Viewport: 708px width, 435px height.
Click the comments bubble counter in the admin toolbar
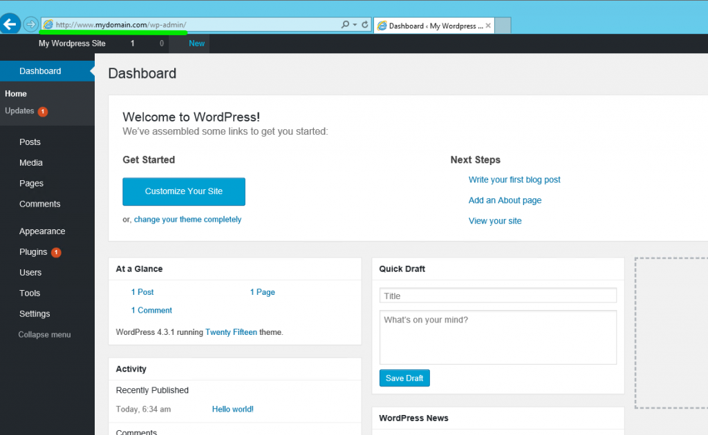pos(161,43)
